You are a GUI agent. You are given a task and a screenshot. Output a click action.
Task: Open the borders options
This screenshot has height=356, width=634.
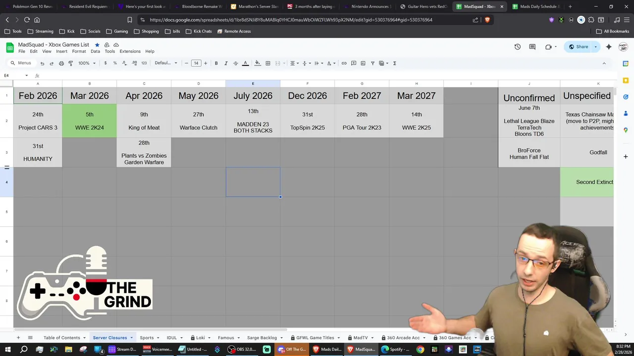pos(268,63)
